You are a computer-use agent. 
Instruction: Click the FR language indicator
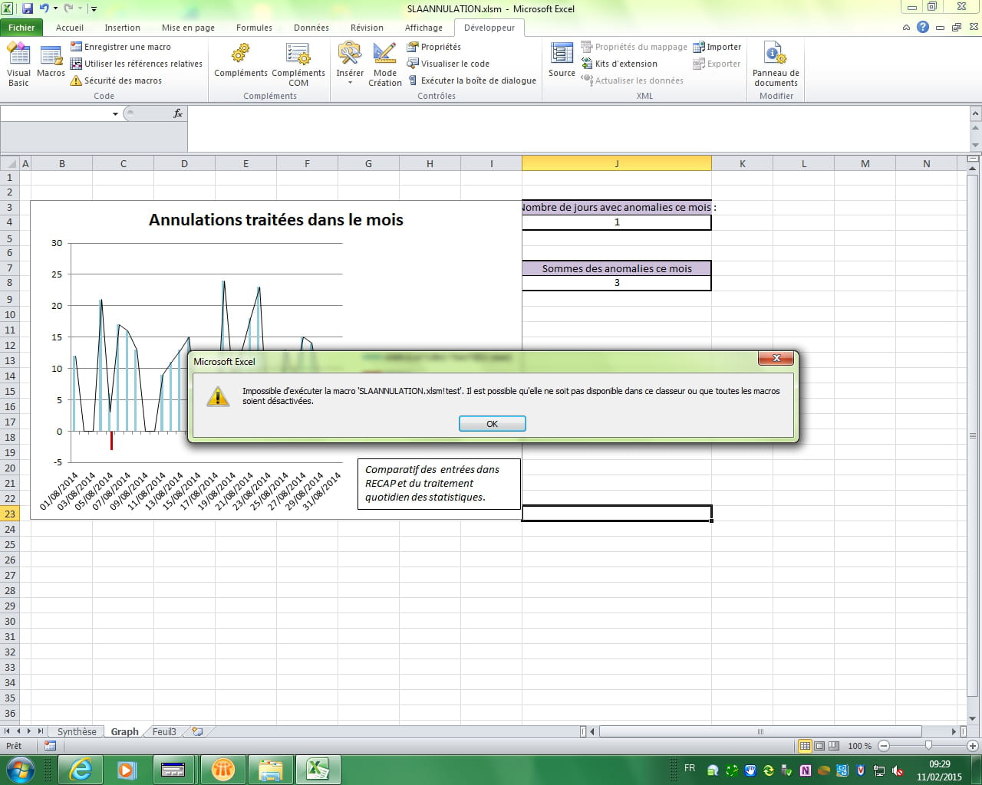690,768
